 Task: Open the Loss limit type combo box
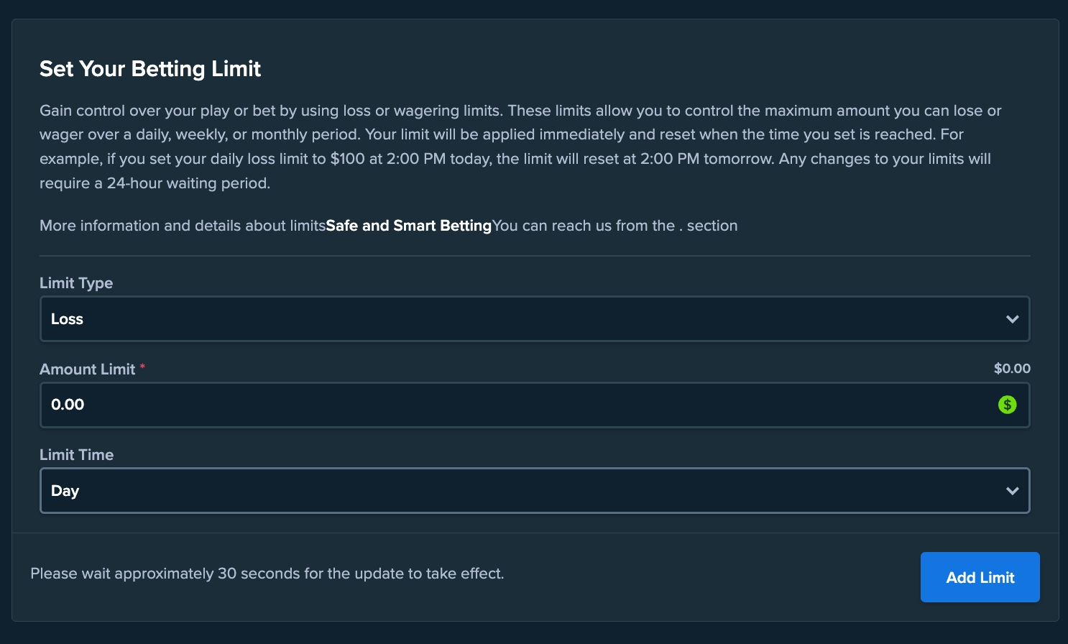pyautogui.click(x=503, y=319)
